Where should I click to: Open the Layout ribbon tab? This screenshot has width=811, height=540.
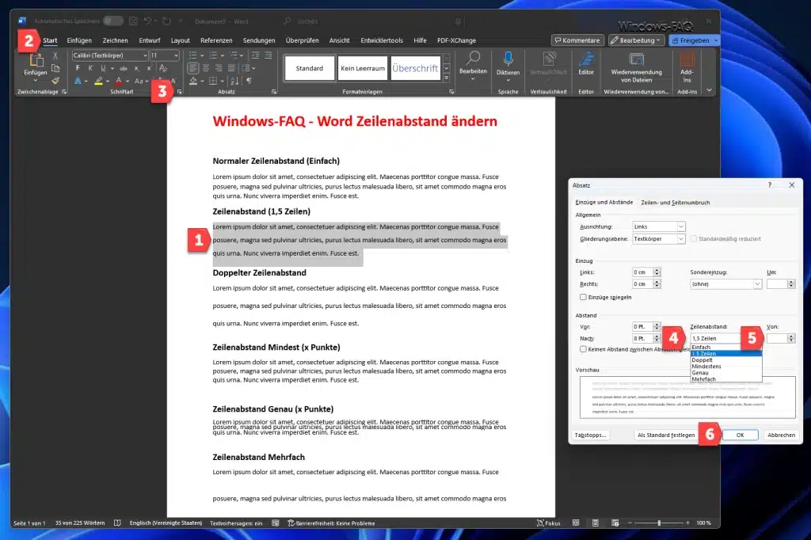180,40
